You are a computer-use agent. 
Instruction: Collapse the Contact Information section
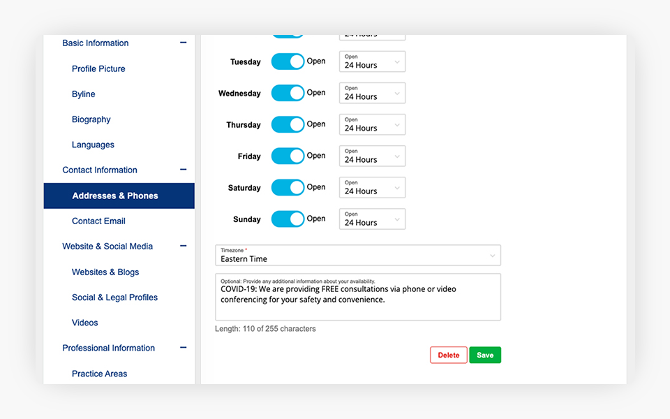[183, 170]
